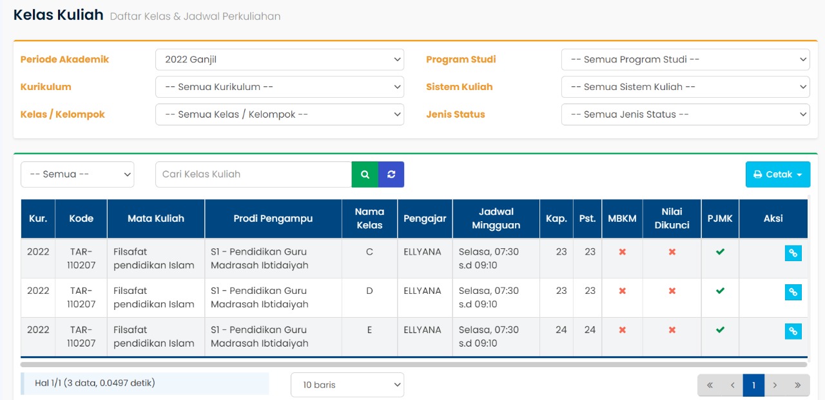Open link action for class C row
Image resolution: width=825 pixels, height=400 pixels.
point(793,253)
